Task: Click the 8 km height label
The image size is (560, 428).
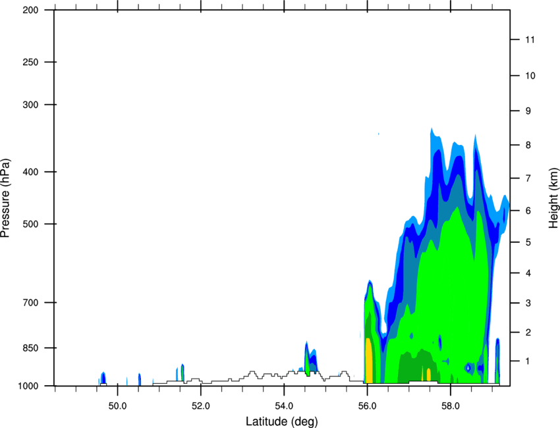Action: [528, 145]
